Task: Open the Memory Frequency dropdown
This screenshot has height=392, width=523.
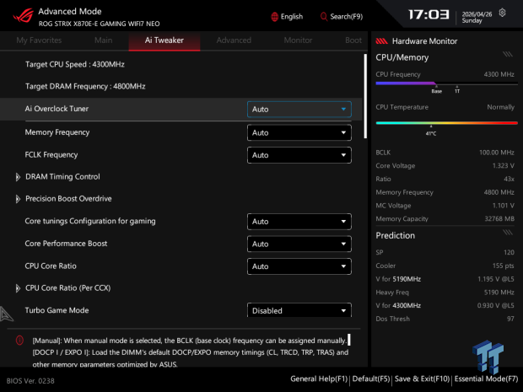Action: (299, 132)
